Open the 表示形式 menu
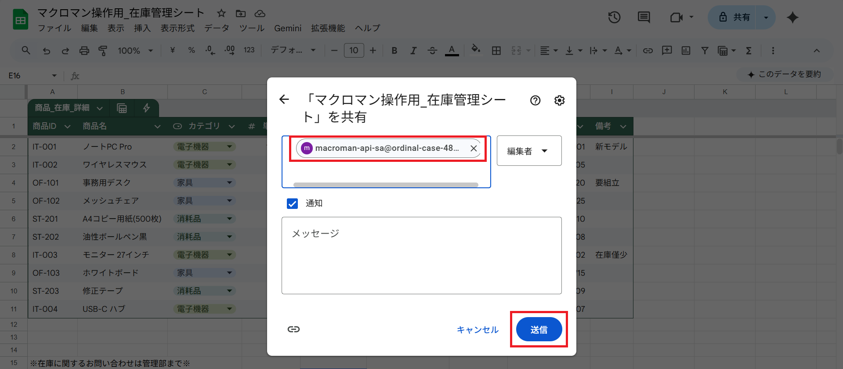This screenshot has height=369, width=843. click(177, 28)
